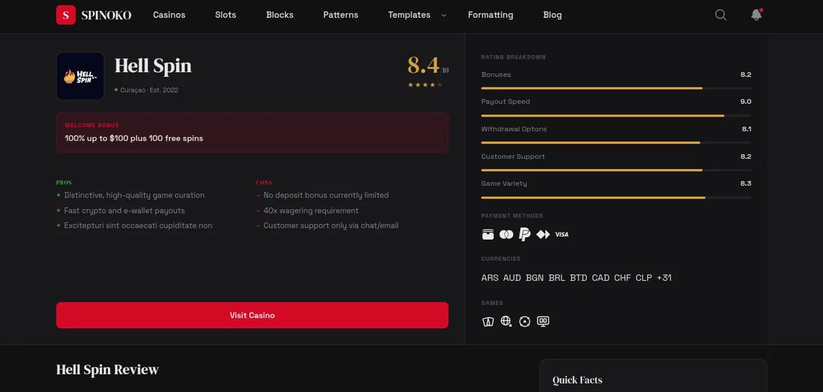Select the PayPal payment icon
This screenshot has width=823, height=392.
pos(525,235)
